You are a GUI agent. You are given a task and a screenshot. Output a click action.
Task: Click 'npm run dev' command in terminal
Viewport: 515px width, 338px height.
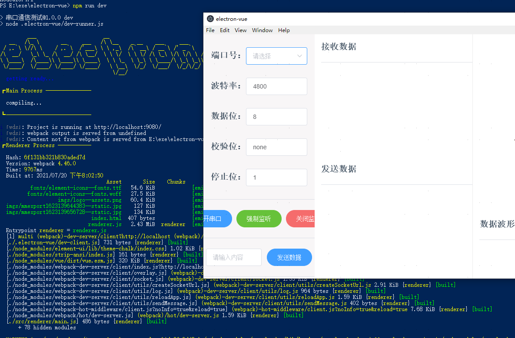(x=90, y=6)
